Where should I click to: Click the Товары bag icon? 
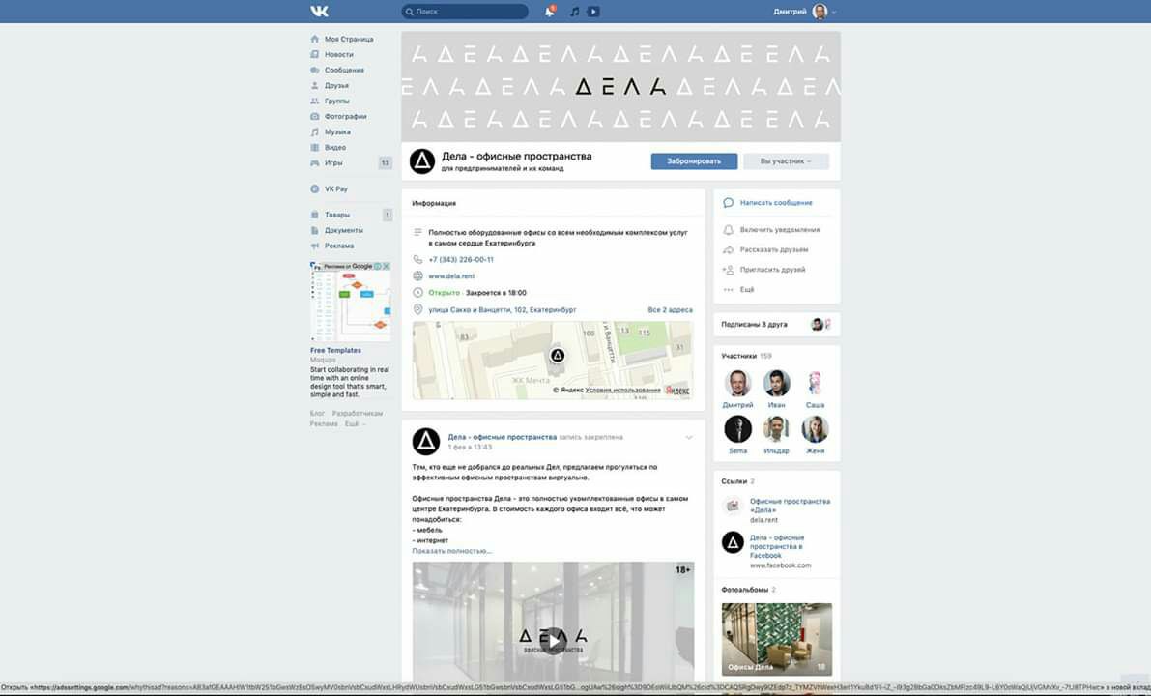(315, 215)
